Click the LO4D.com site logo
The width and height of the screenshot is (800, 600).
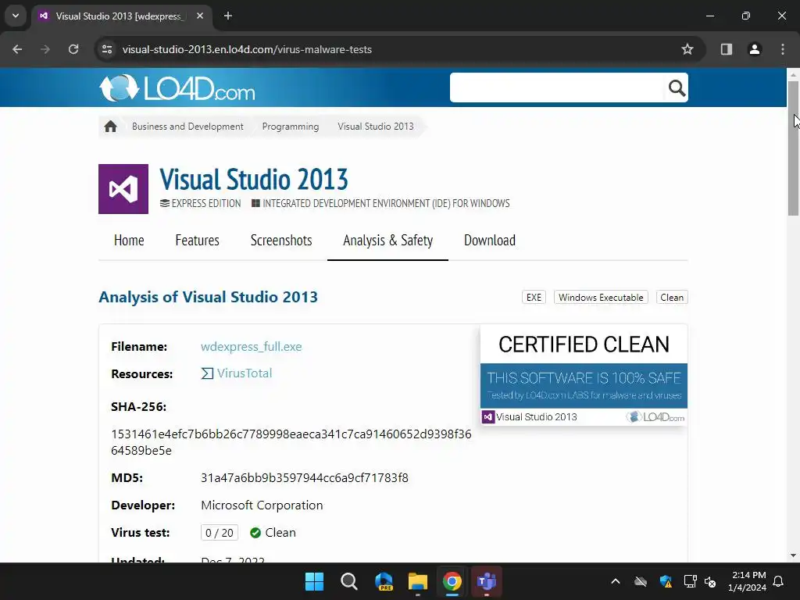[x=177, y=87]
